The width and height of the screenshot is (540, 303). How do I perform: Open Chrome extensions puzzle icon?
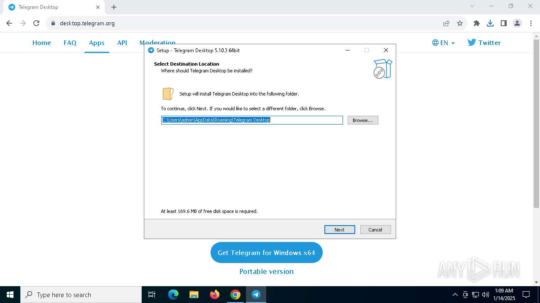tap(477, 23)
